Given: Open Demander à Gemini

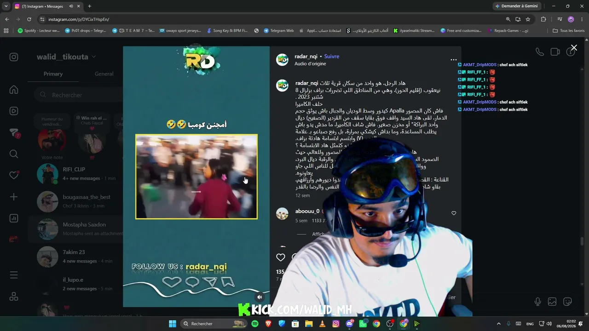Looking at the screenshot, I should coord(517,6).
